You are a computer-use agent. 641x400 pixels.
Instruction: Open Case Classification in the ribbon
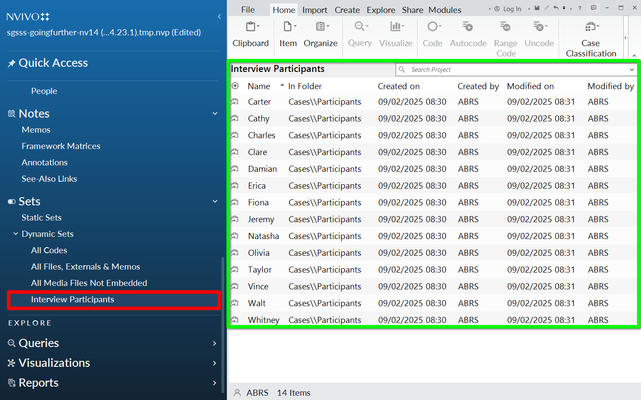pos(591,27)
